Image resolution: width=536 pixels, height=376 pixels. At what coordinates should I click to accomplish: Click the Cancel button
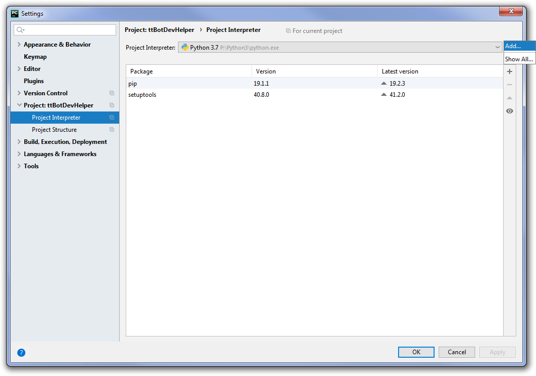[457, 352]
